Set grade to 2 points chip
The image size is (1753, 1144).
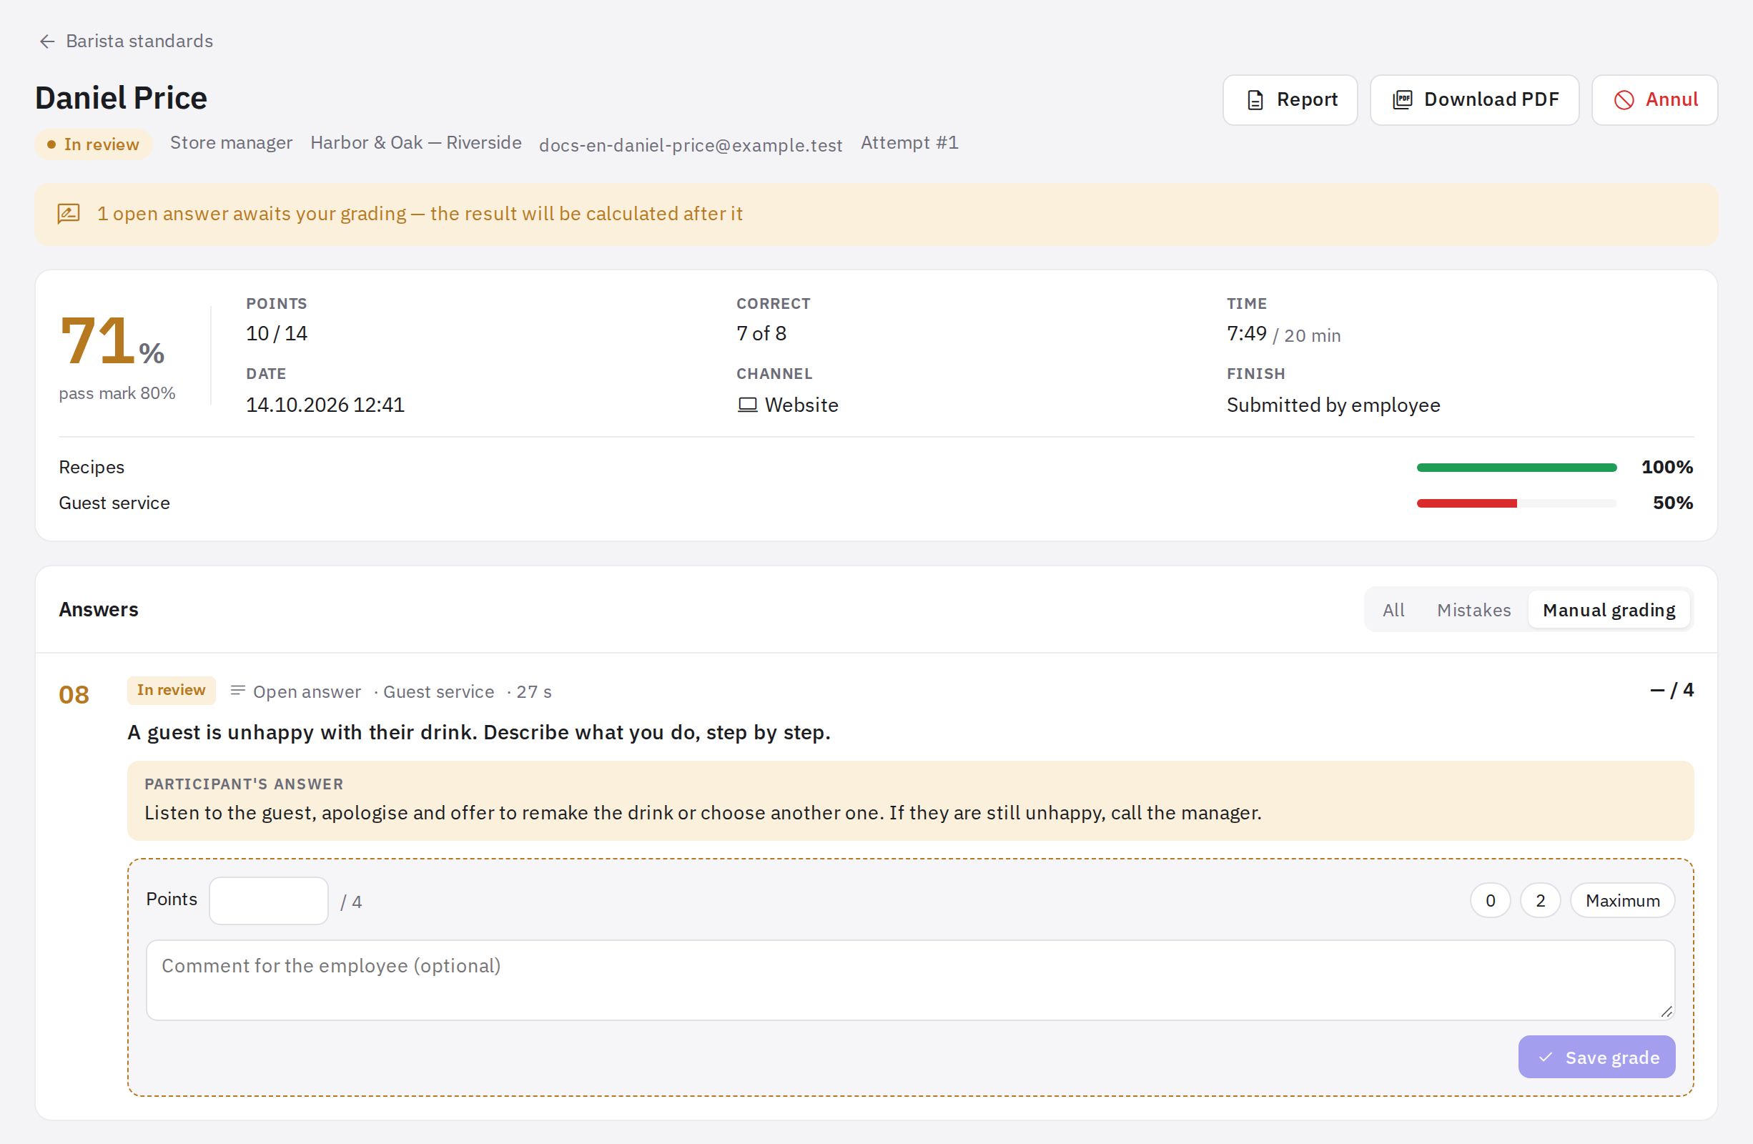[1540, 900]
